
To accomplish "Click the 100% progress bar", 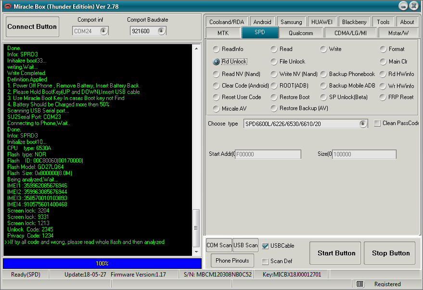I will point(102,264).
